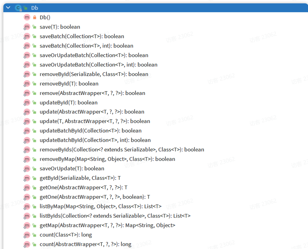Screen dimensions: 308x249
Task: Select listByMap method returning List<T>
Action: 100,206
